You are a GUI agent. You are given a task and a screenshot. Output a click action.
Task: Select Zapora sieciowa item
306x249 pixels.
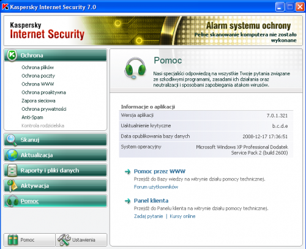(x=39, y=101)
